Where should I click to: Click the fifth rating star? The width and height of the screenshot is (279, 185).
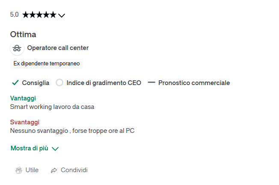pos(53,15)
